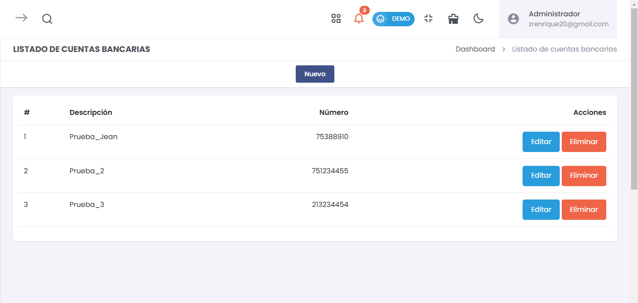Screen dimensions: 638x303
Task: Delete the Prueba_2 account
Action: pyautogui.click(x=584, y=175)
